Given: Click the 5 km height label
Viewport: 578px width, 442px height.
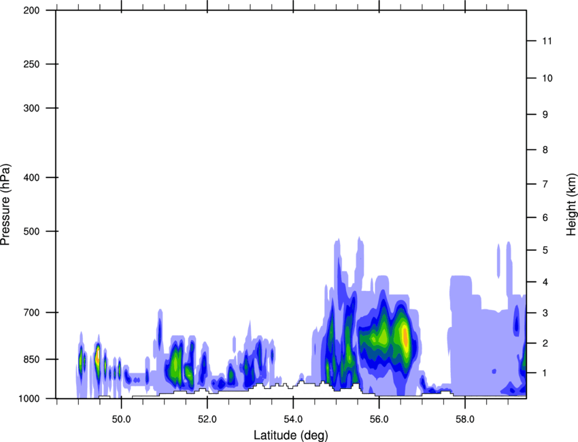Looking at the screenshot, I should [x=545, y=250].
